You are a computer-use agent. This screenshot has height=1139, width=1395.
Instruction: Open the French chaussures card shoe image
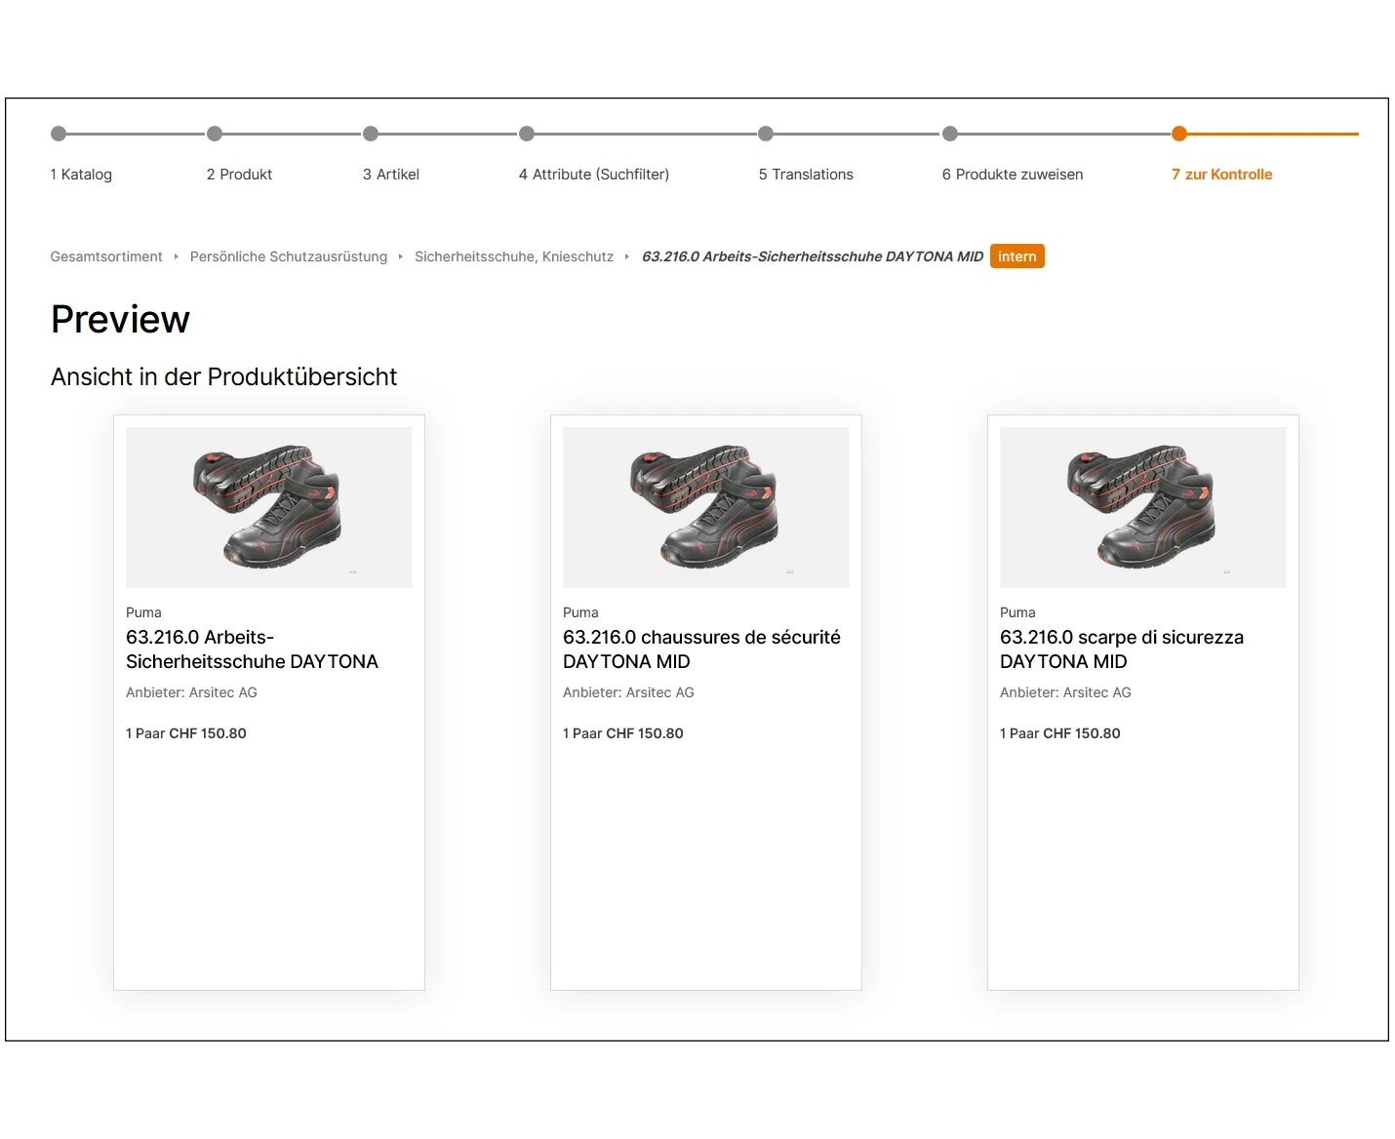[x=706, y=507]
